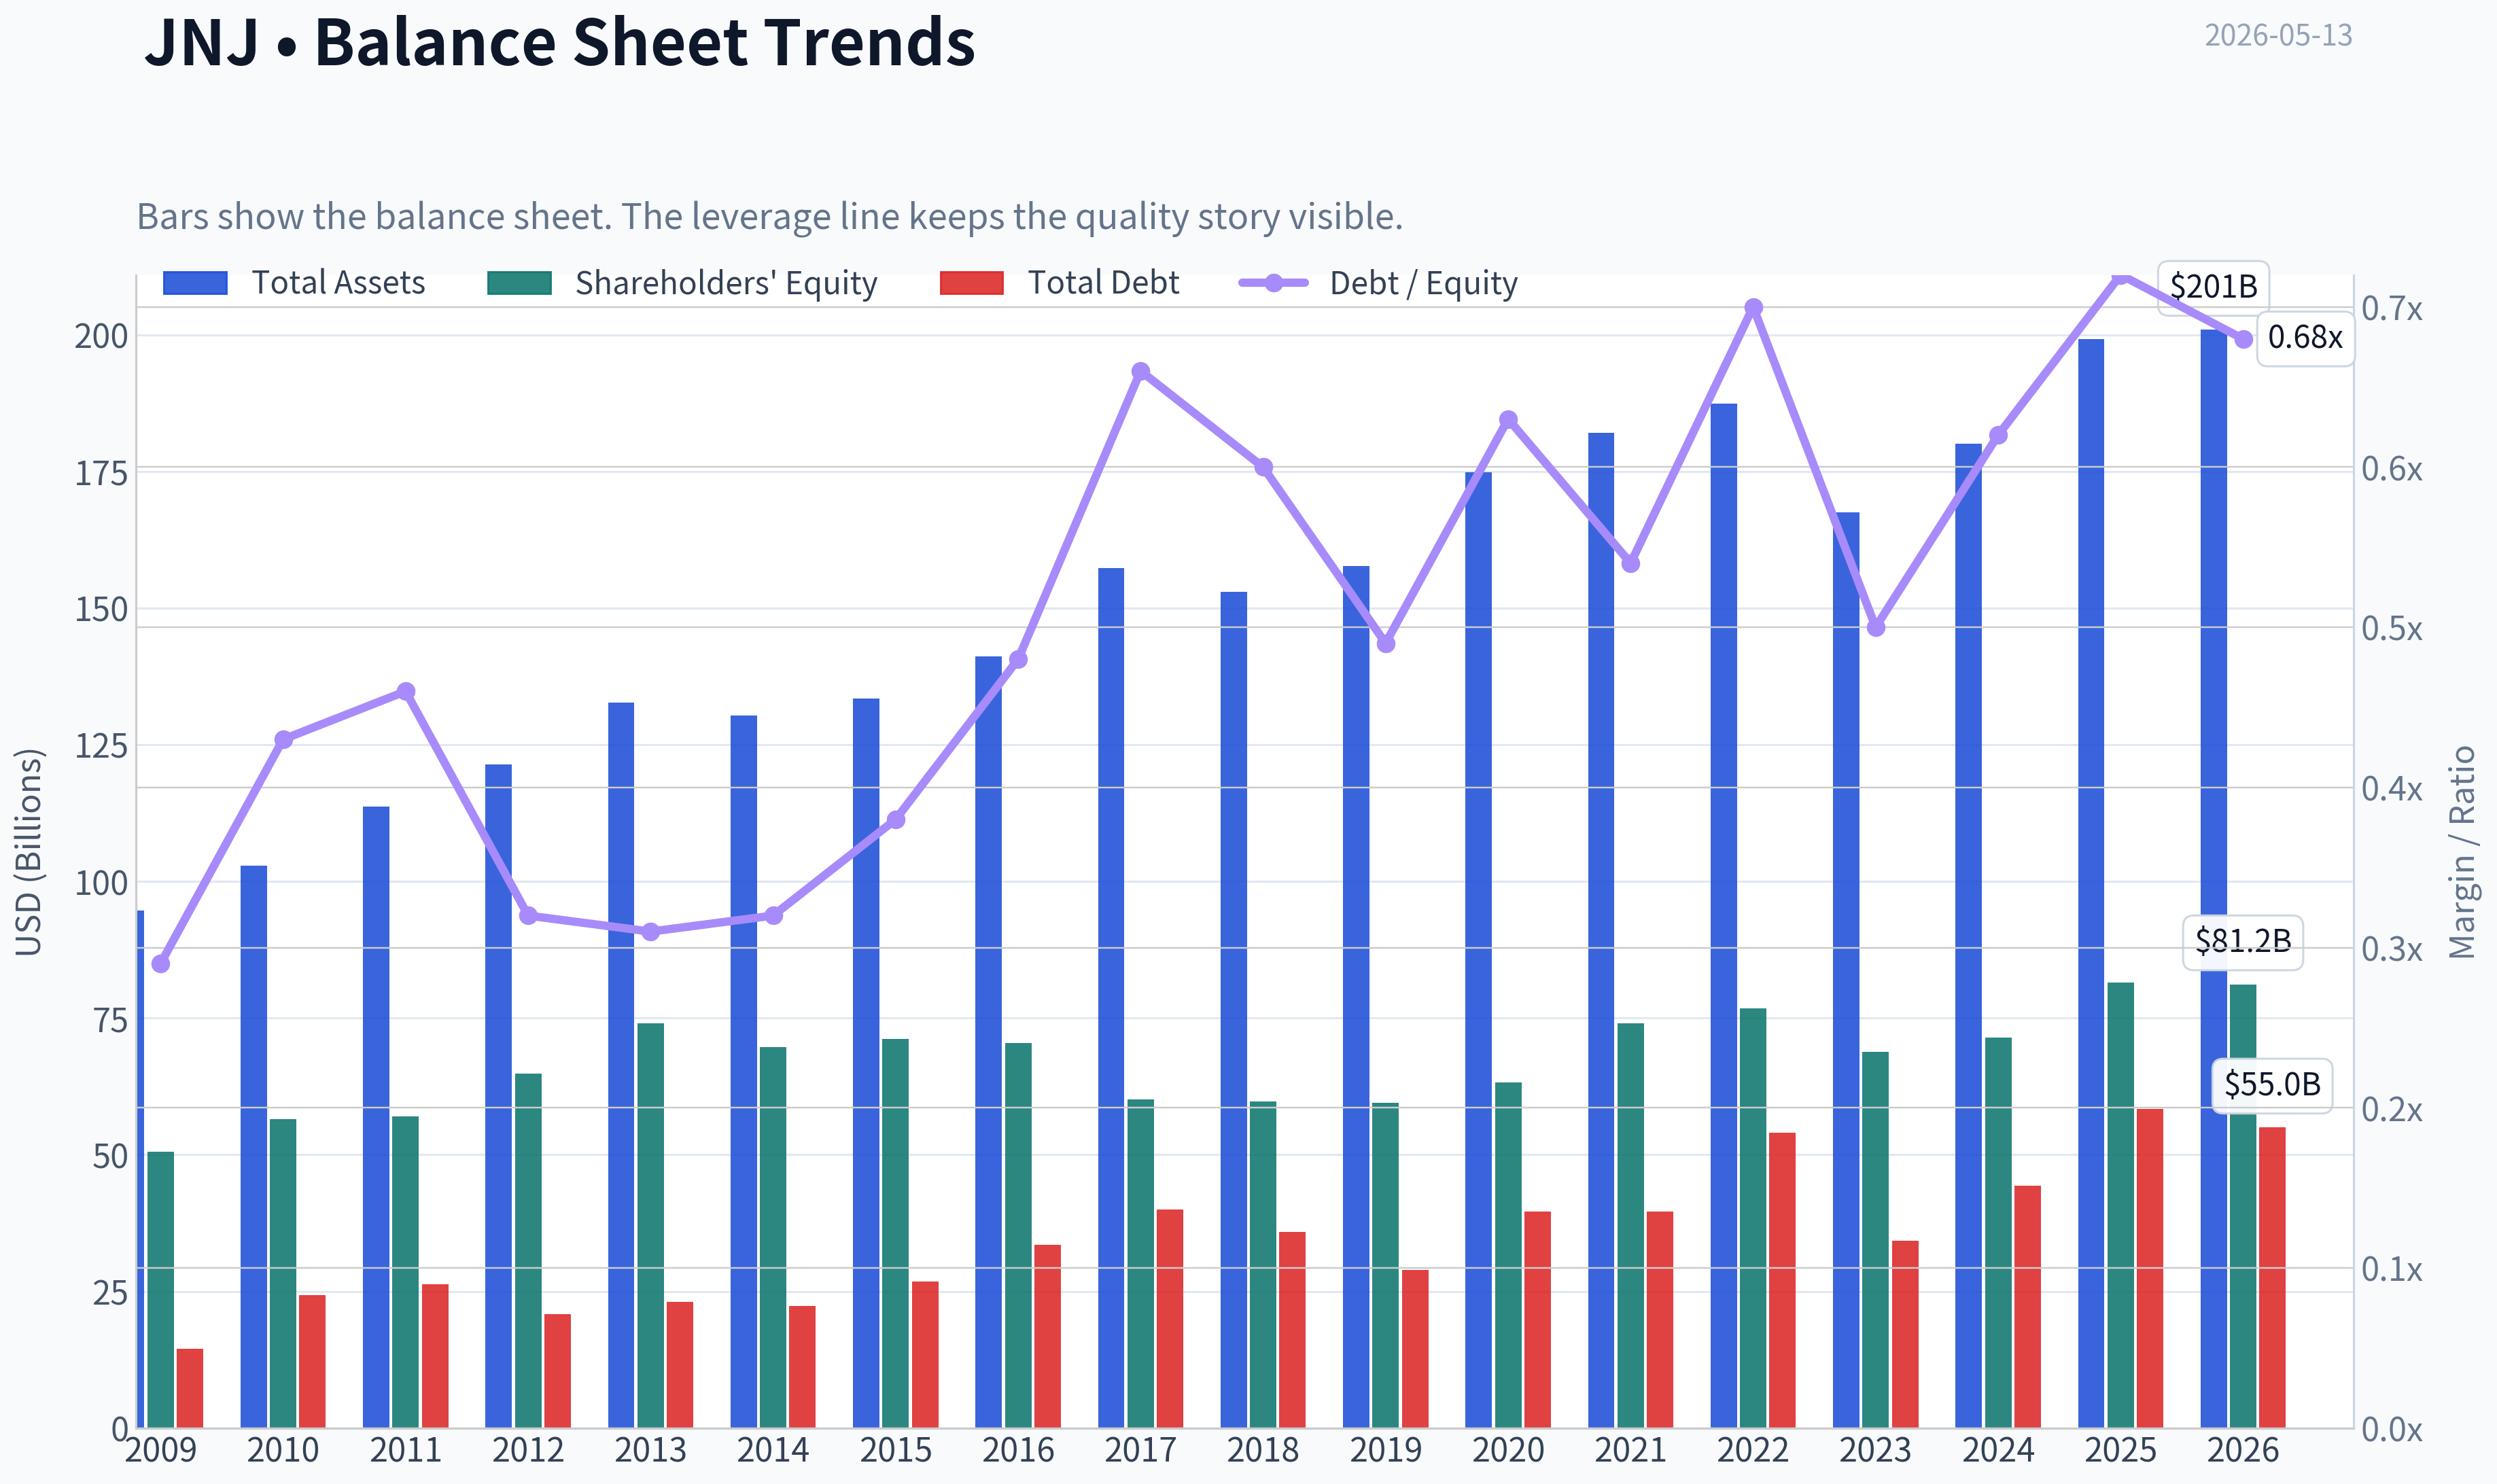The height and width of the screenshot is (1484, 2497).
Task: Click the USD (Billions) axis title
Action: pyautogui.click(x=29, y=852)
